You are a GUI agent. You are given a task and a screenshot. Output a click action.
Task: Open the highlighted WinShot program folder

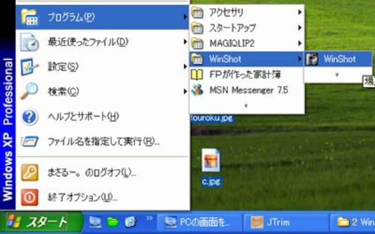coord(247,59)
